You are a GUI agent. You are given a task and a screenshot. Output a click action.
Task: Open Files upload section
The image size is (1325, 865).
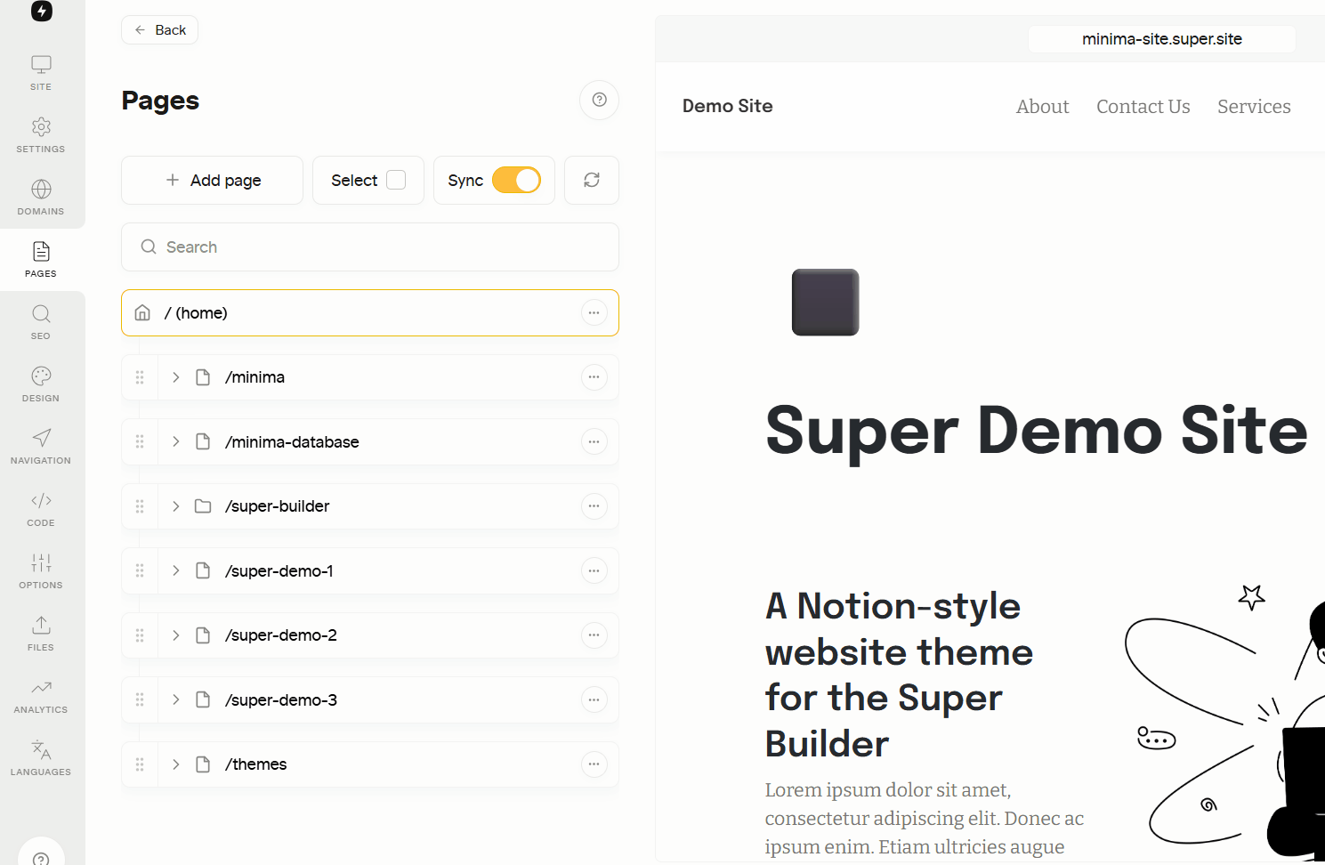point(41,634)
